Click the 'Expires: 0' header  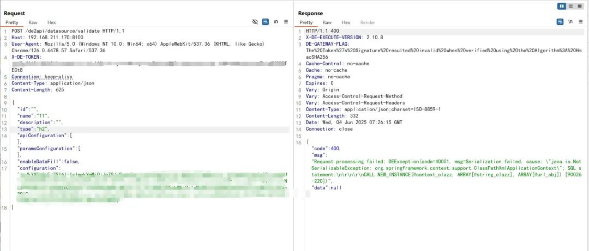coord(320,83)
